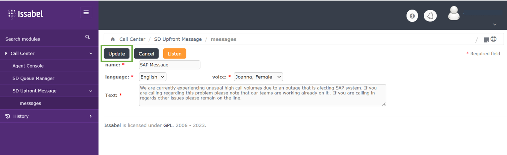Open the language dropdown
Viewport: 507px width, 155px height.
(x=152, y=77)
